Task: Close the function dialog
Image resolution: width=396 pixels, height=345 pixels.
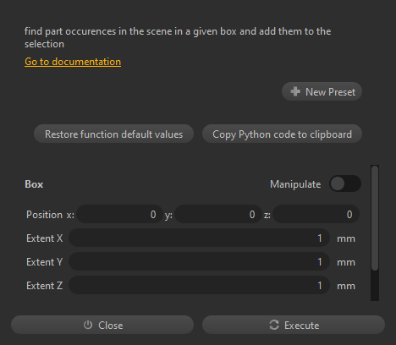Action: tap(102, 325)
